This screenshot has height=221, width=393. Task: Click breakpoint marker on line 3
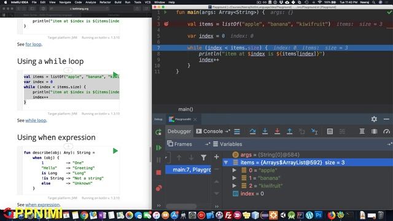(166, 24)
